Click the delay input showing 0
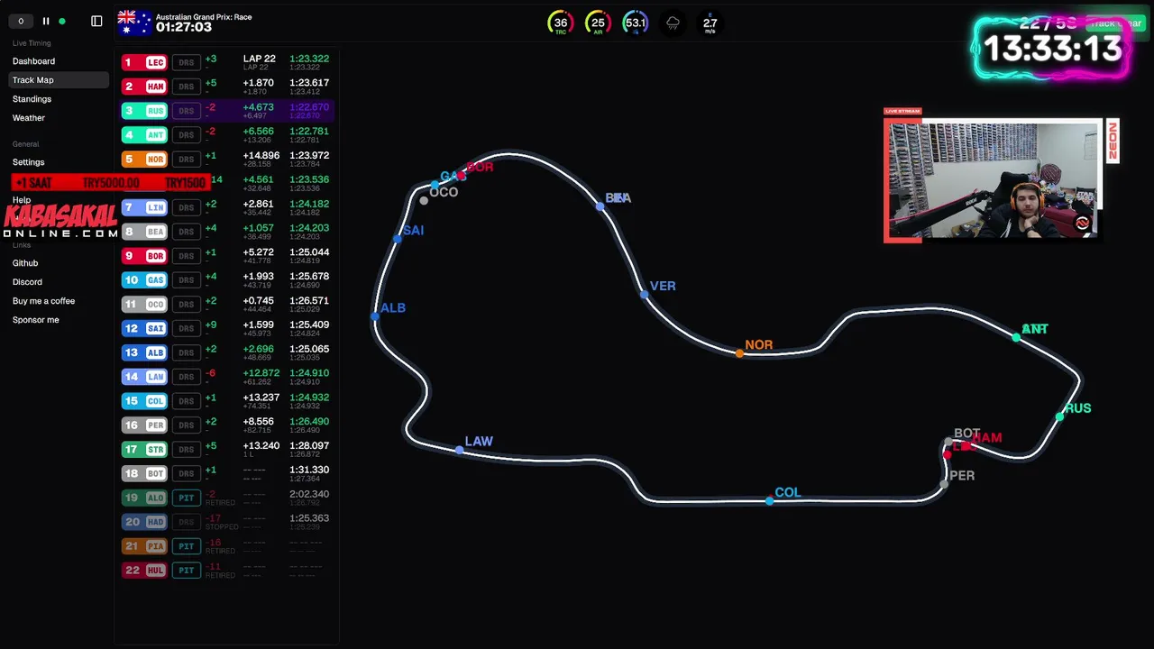Screen dimensions: 1154x649 click(x=21, y=21)
